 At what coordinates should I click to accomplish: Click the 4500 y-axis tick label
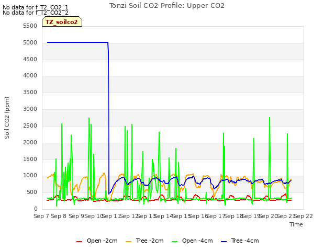[x=30, y=59]
